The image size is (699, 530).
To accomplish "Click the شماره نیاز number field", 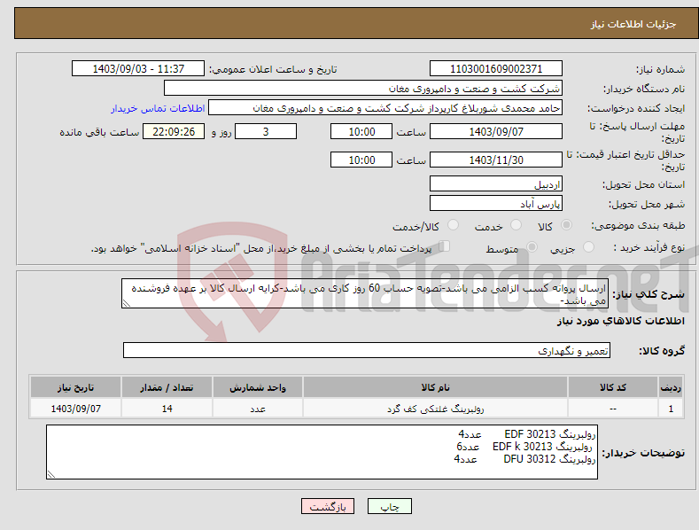I will point(496,69).
